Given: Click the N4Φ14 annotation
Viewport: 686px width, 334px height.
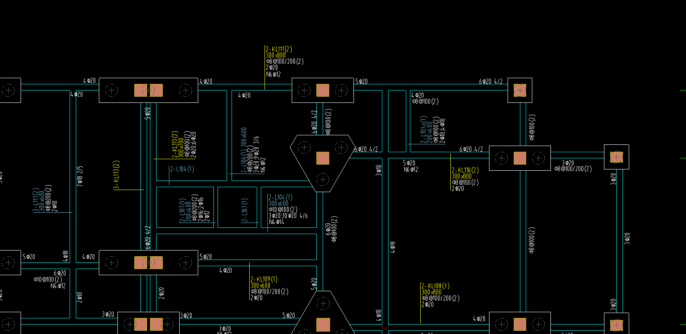Looking at the screenshot, I should [x=276, y=222].
